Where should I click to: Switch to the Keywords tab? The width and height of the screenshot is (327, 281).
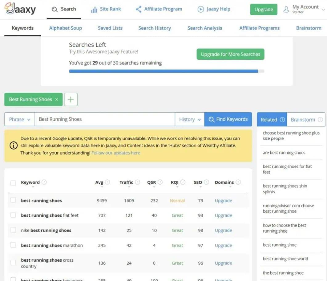pyautogui.click(x=23, y=28)
